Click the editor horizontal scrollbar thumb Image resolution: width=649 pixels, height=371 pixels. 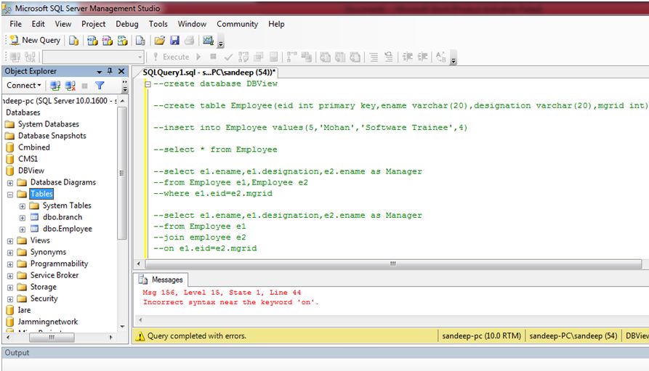(x=393, y=264)
